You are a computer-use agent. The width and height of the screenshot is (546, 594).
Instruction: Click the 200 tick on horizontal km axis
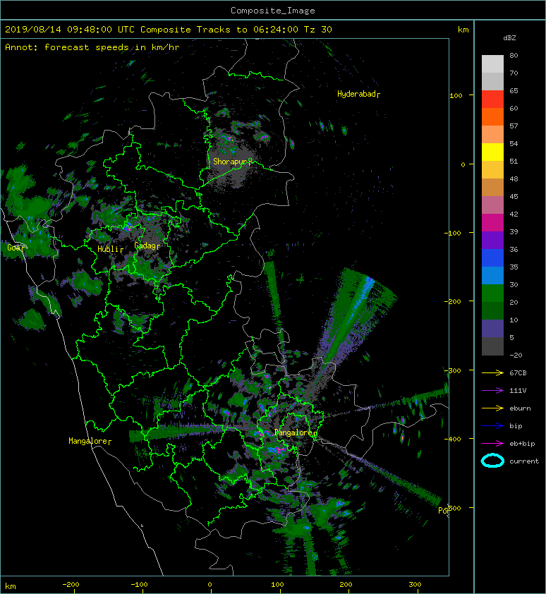point(346,585)
